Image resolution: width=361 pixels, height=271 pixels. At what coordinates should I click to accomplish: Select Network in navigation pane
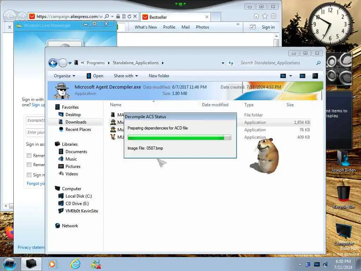point(70,225)
